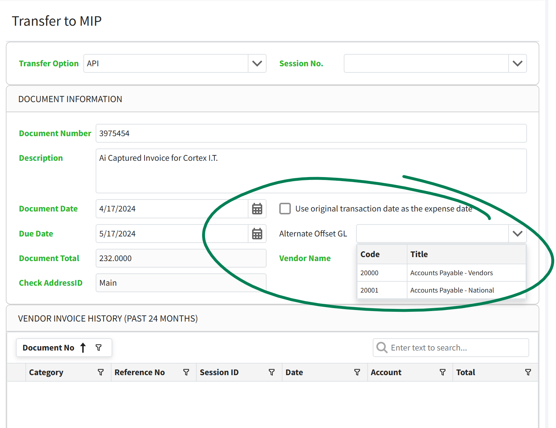Click the Total column filter icon
The image size is (556, 428).
pos(528,372)
